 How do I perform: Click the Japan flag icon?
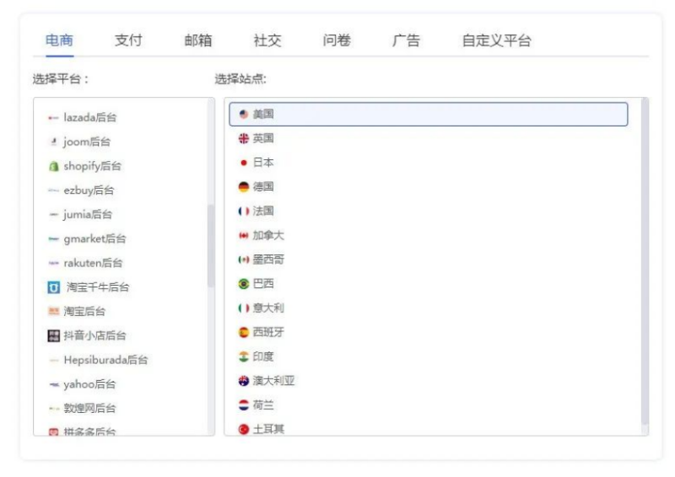[244, 163]
